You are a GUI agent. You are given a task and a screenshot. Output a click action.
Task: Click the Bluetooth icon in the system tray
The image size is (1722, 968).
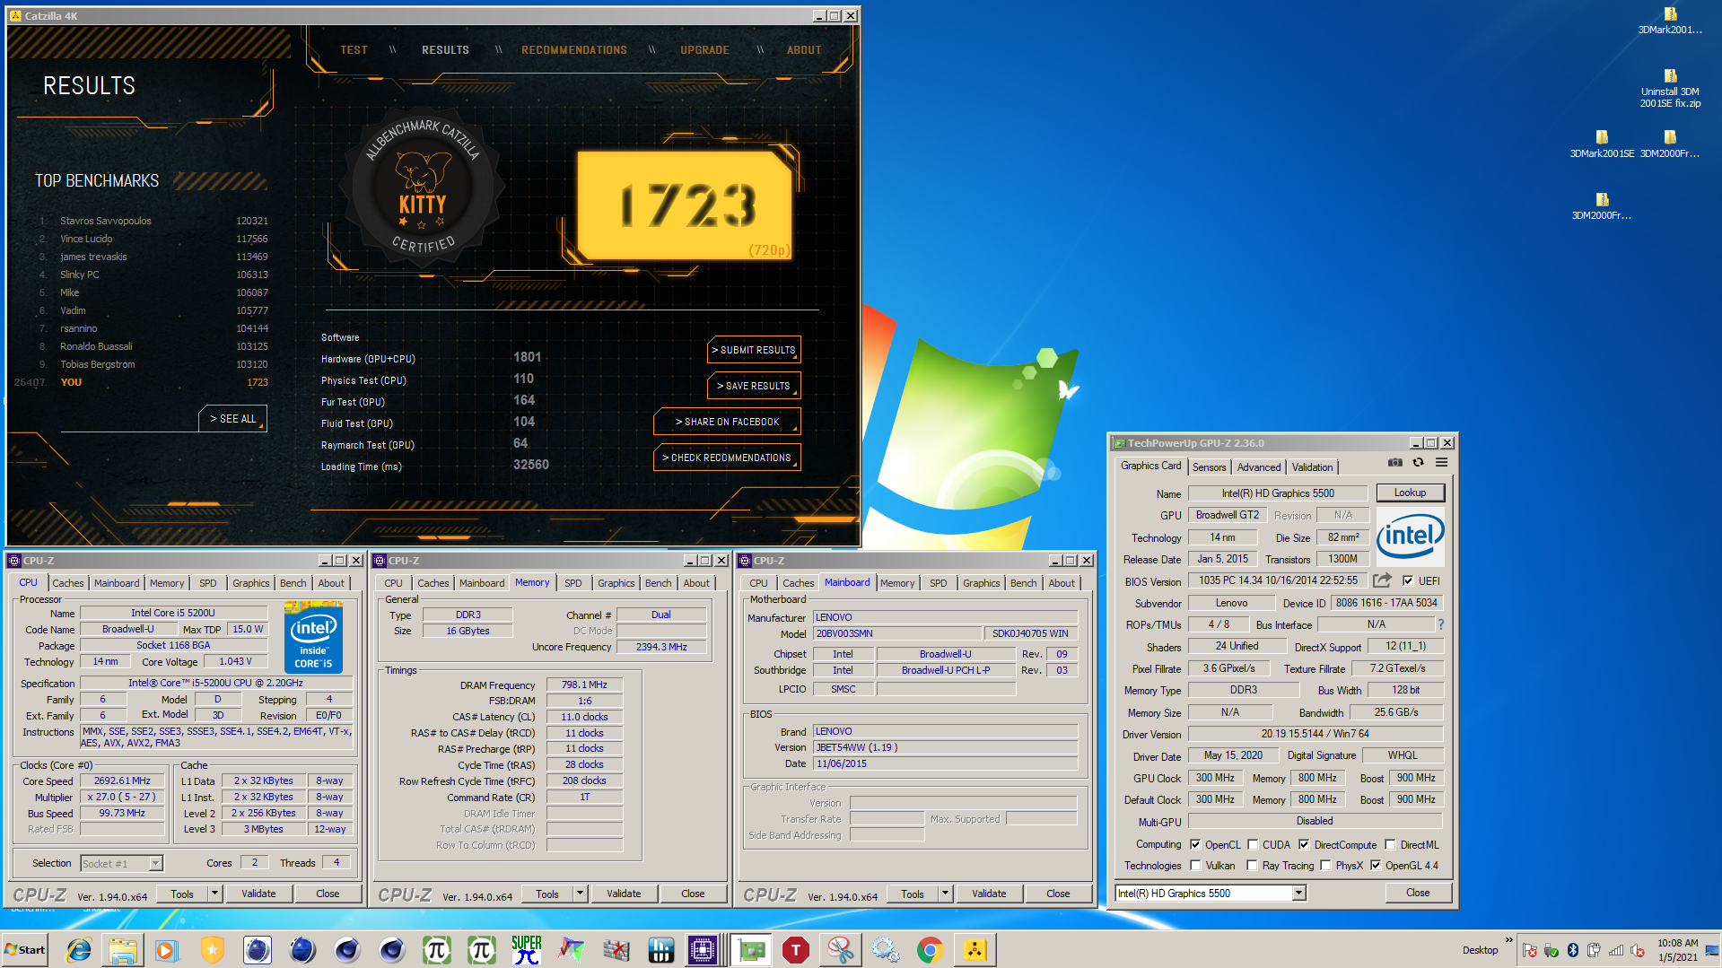click(1573, 950)
